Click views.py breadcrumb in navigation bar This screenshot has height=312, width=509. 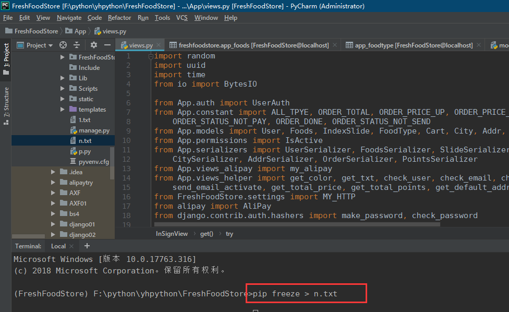(x=111, y=31)
